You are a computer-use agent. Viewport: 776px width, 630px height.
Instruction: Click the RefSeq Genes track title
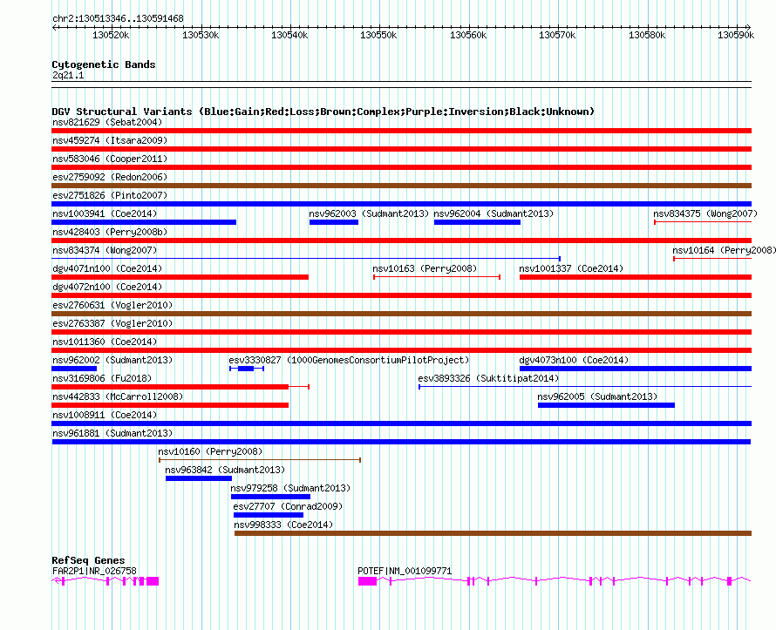click(89, 560)
